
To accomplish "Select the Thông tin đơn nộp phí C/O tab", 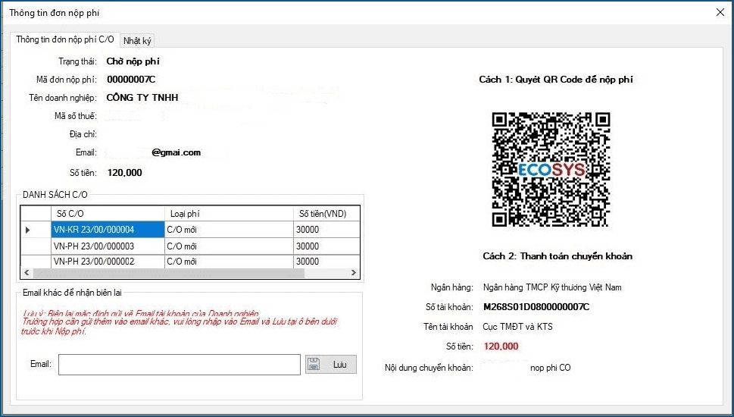I will pyautogui.click(x=65, y=39).
